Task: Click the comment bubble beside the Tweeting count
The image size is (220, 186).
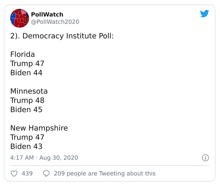Action: (46, 173)
